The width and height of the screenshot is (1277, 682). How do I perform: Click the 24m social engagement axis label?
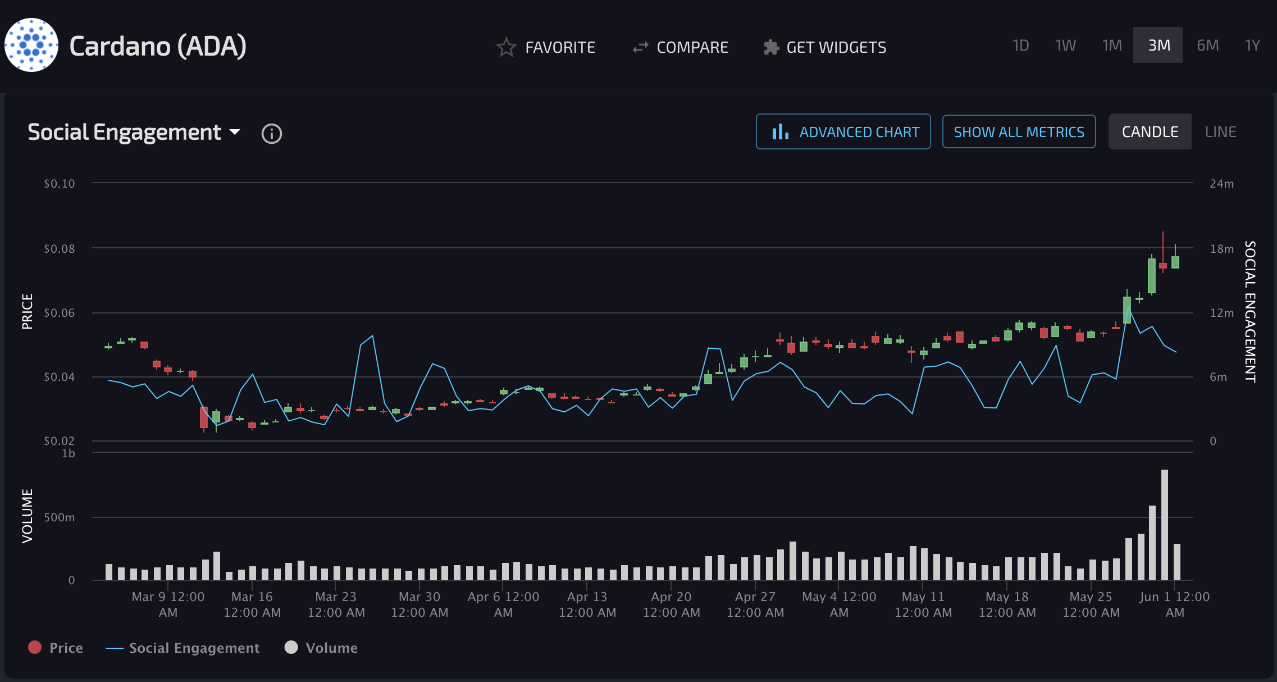click(x=1221, y=184)
